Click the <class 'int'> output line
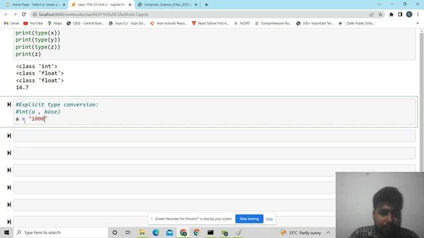Viewport: 424px width, 238px height. point(36,66)
